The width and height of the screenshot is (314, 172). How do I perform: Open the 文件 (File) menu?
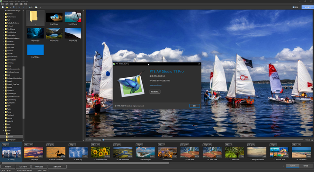coord(2,4)
